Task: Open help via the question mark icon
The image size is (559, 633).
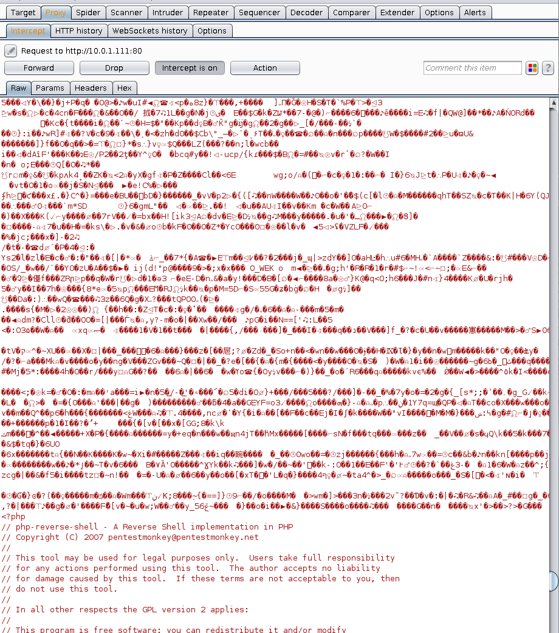Action: (x=548, y=68)
